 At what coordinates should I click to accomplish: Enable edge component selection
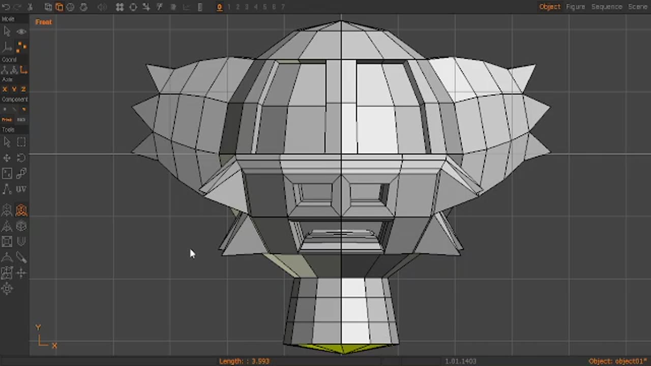(14, 109)
